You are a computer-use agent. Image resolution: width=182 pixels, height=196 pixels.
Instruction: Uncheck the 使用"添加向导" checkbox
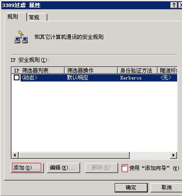tap(124, 168)
